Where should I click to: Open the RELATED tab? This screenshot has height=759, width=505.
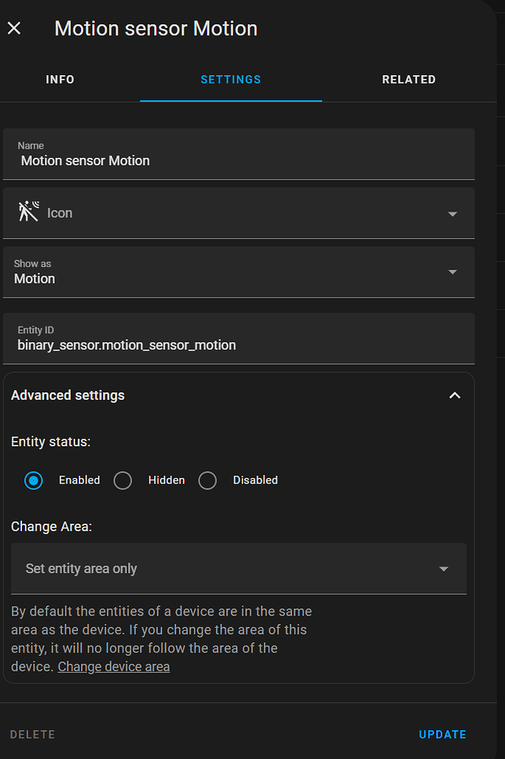point(409,80)
